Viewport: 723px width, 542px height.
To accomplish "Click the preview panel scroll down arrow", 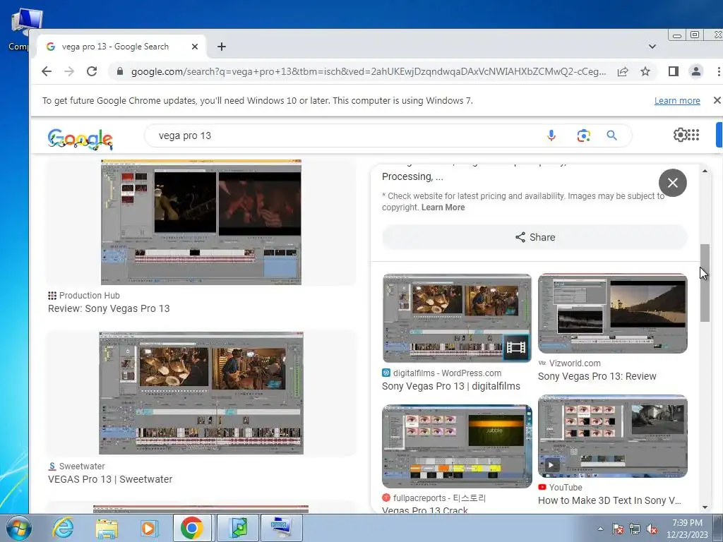I will coord(705,507).
